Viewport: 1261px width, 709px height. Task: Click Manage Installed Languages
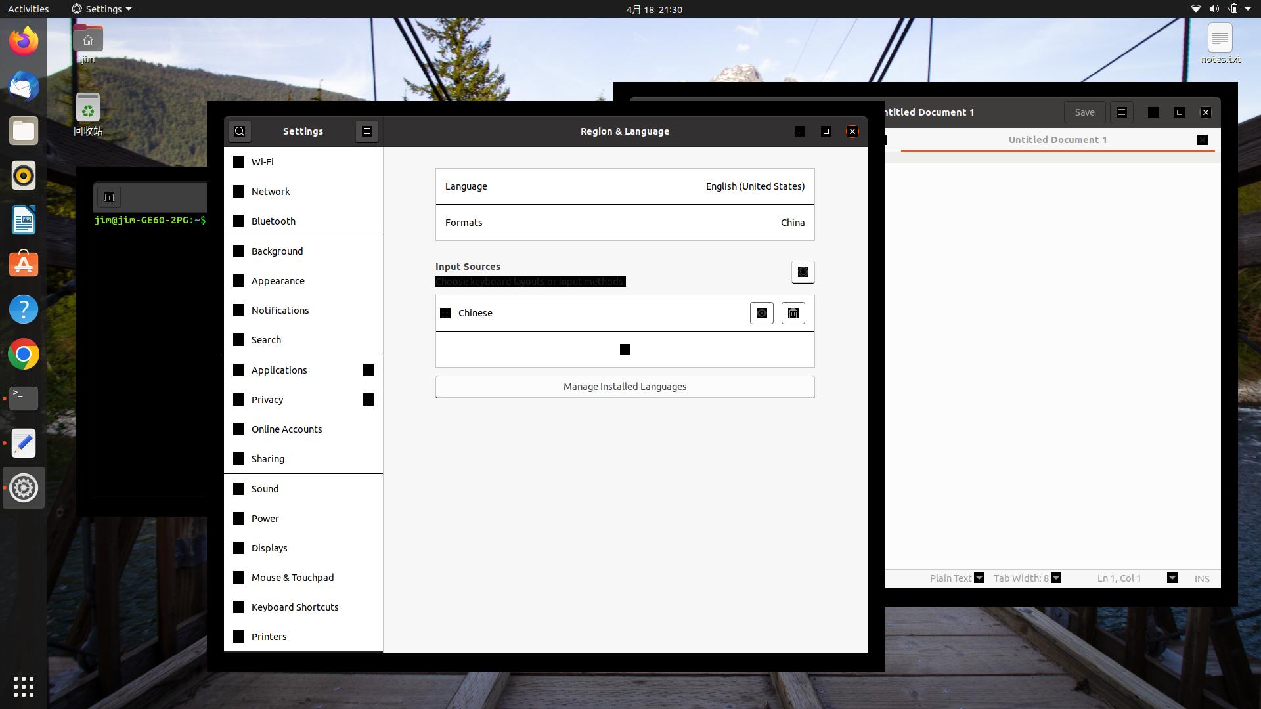625,387
